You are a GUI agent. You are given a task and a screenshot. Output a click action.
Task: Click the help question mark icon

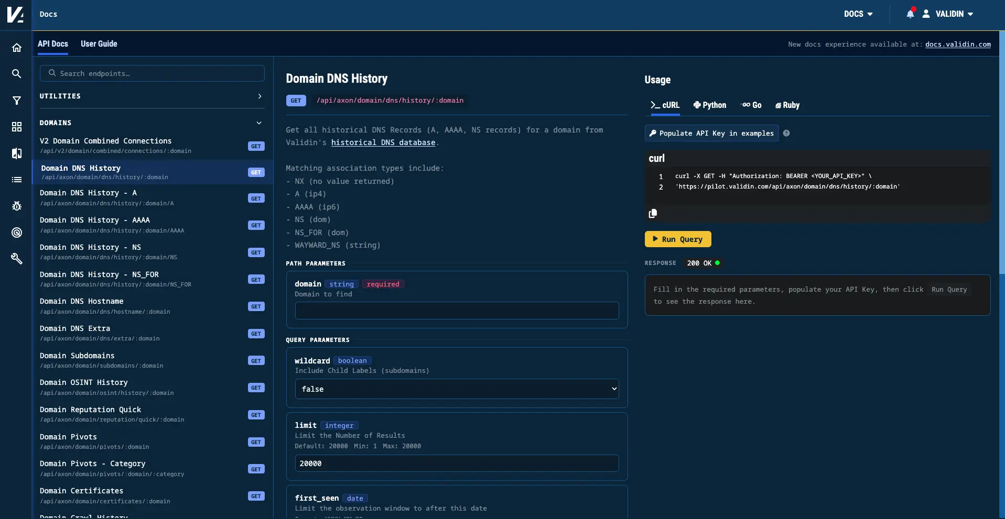click(786, 133)
